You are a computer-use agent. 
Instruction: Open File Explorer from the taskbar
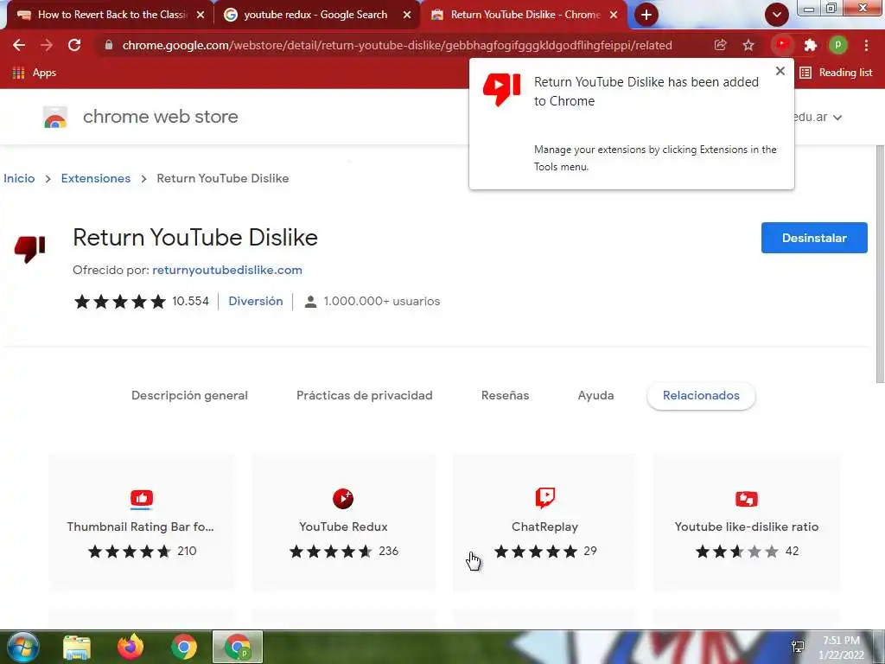(77, 648)
